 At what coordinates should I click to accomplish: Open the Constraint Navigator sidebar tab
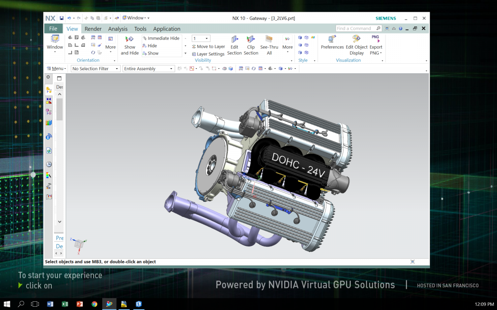click(49, 101)
